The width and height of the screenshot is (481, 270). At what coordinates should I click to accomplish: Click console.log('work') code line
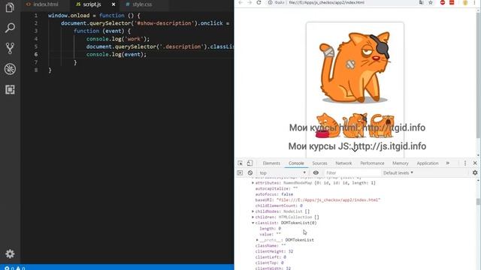click(x=118, y=39)
